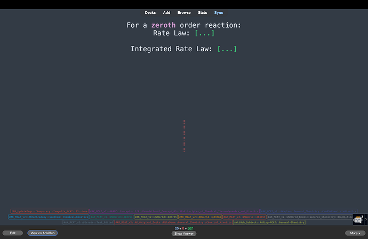Click the Edit button
This screenshot has width=368, height=239.
point(13,233)
